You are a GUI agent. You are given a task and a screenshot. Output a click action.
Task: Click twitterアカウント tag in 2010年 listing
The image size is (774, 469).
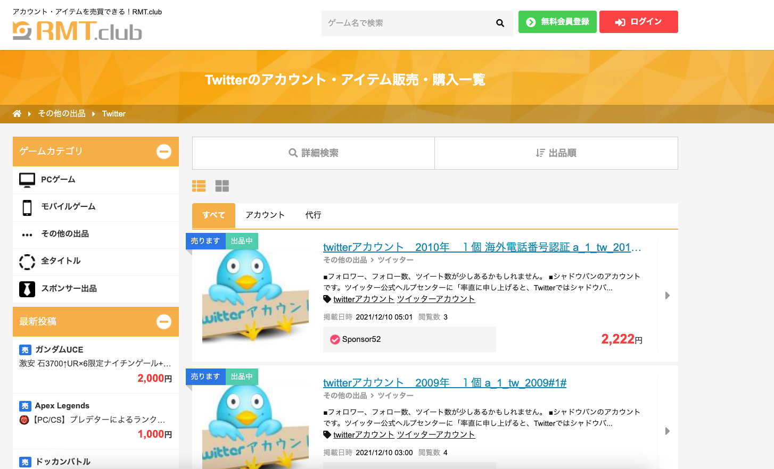364,299
